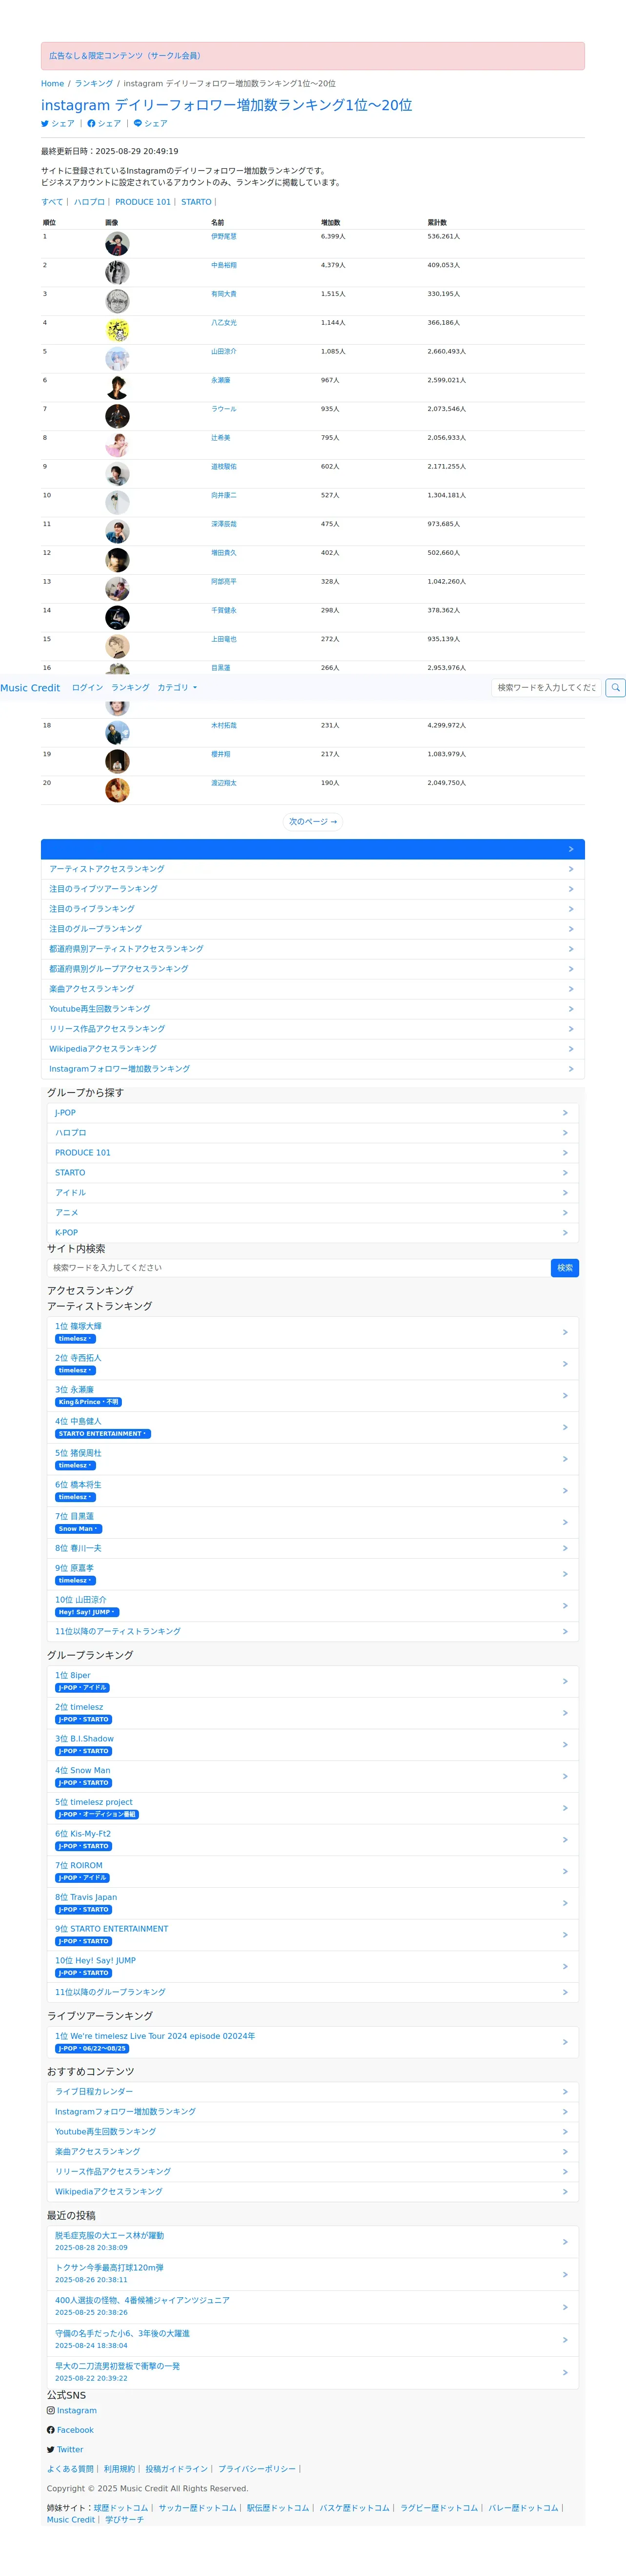This screenshot has height=2561, width=626.
Task: Open 注目のライブツアーランキング list item
Action: click(312, 889)
